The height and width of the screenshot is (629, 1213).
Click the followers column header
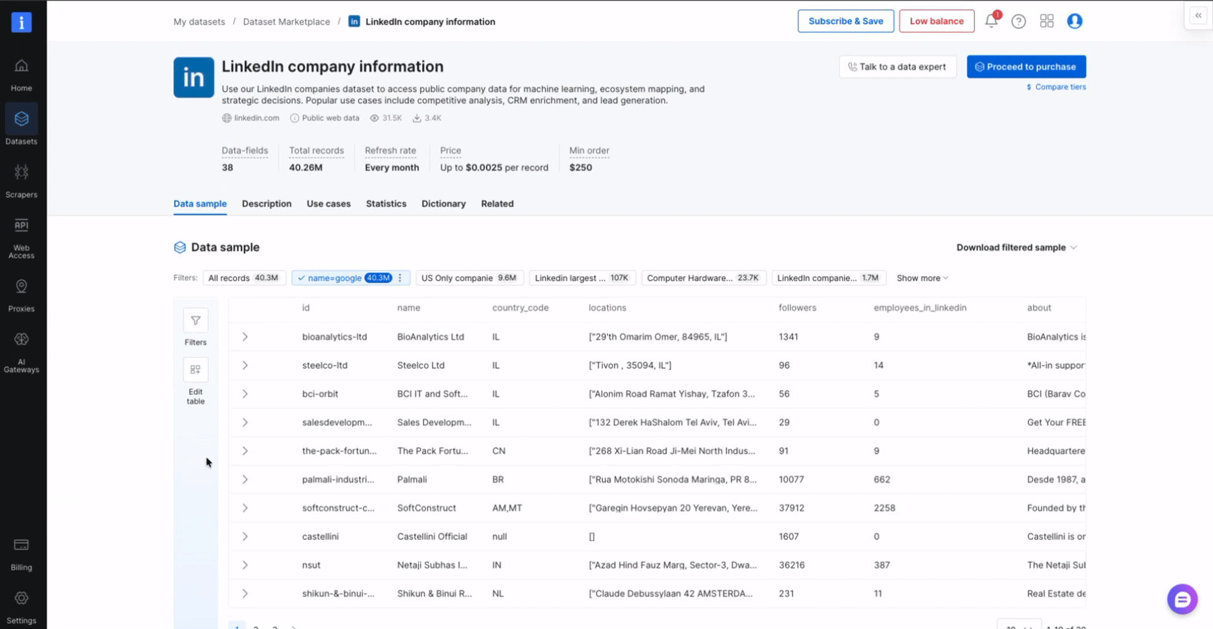coord(797,308)
